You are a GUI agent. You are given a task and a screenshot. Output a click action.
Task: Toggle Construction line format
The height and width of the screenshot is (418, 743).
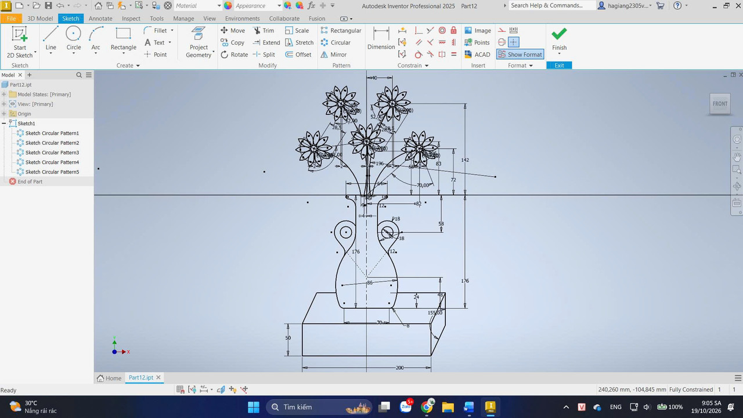(x=502, y=31)
